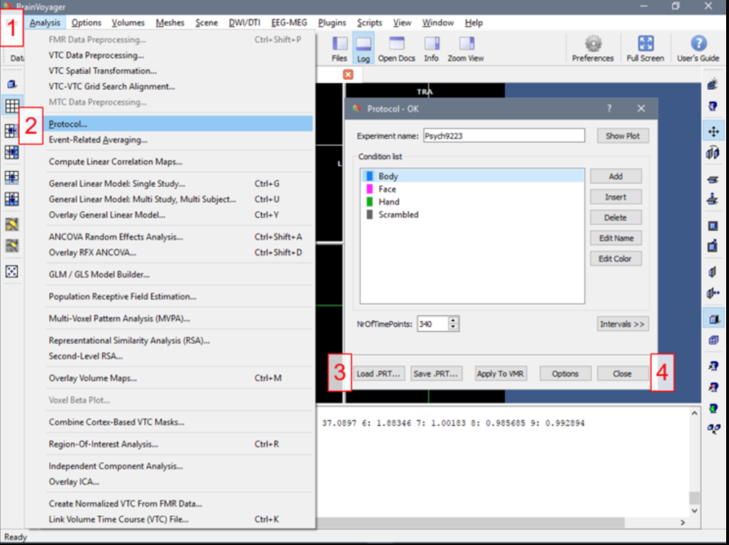Select the four-way move arrows icon in right sidebar
This screenshot has width=729, height=545.
[x=713, y=131]
